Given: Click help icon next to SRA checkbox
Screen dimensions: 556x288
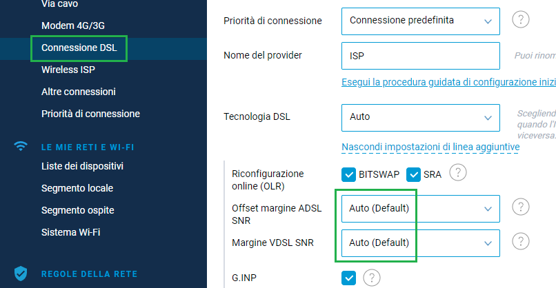Looking at the screenshot, I should coord(458,174).
